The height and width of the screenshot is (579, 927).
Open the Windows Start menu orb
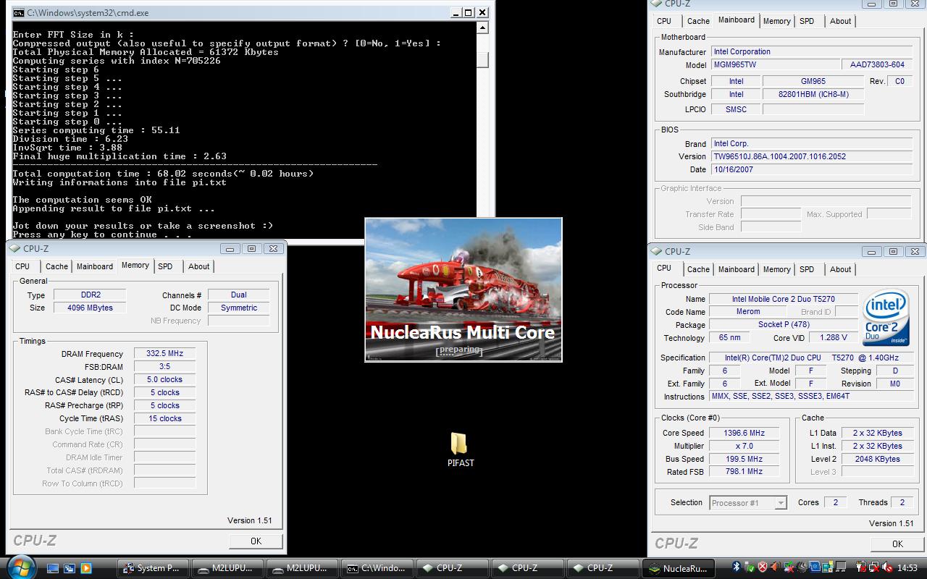tap(20, 567)
